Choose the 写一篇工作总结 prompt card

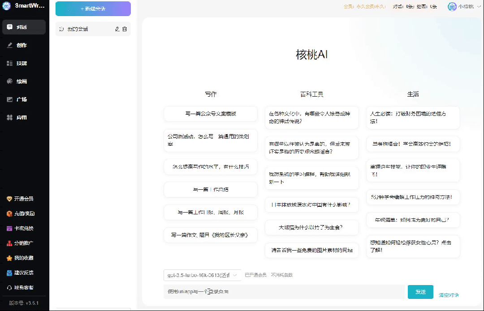(211, 190)
